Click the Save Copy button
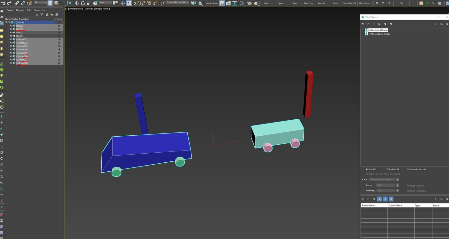 309,3
